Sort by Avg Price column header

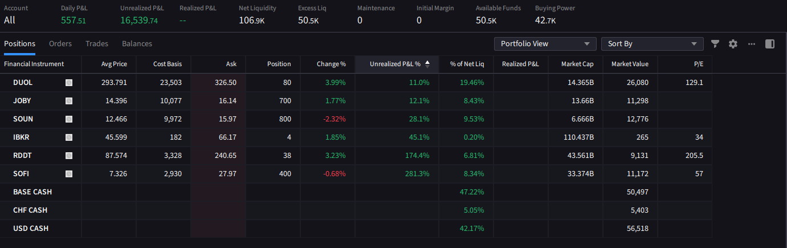109,64
